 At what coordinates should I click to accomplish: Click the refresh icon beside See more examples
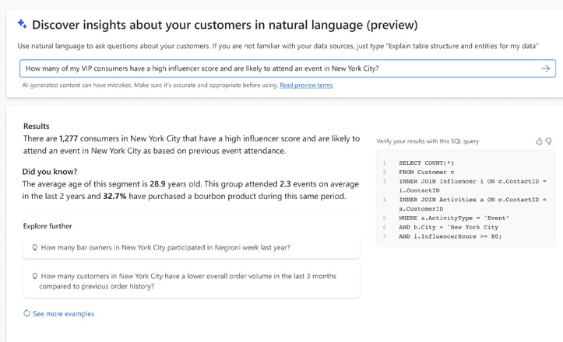coord(27,314)
